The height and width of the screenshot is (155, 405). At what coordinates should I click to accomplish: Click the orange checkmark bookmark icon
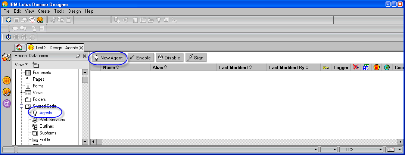6,92
